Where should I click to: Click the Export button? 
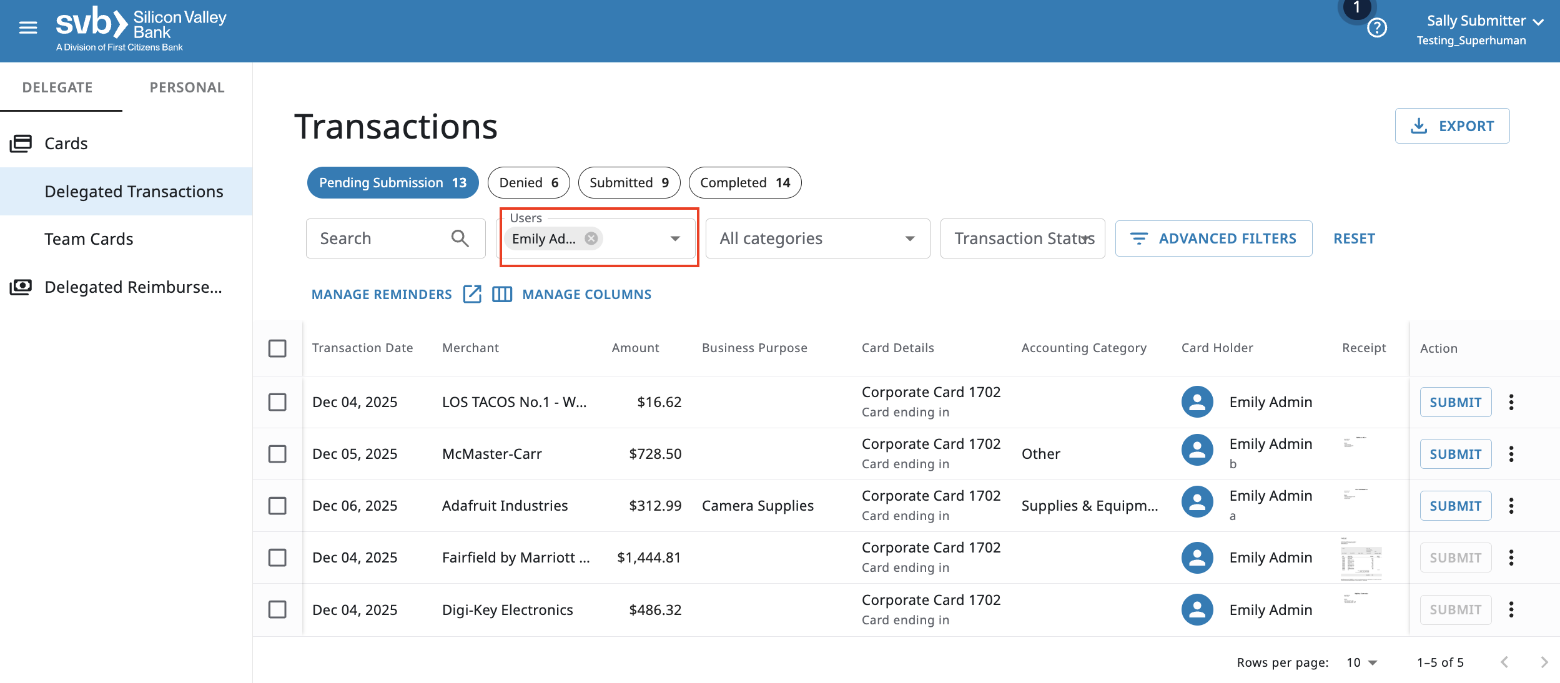[1452, 126]
